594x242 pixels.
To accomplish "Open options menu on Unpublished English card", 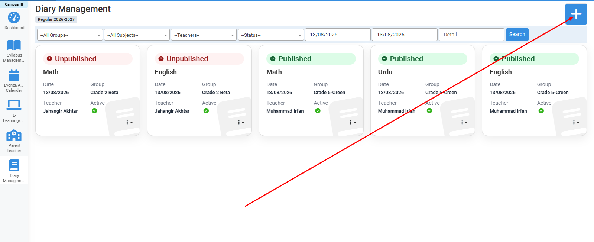I will click(241, 122).
